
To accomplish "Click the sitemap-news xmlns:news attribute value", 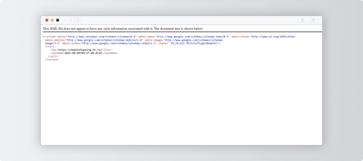I will click(x=193, y=37).
